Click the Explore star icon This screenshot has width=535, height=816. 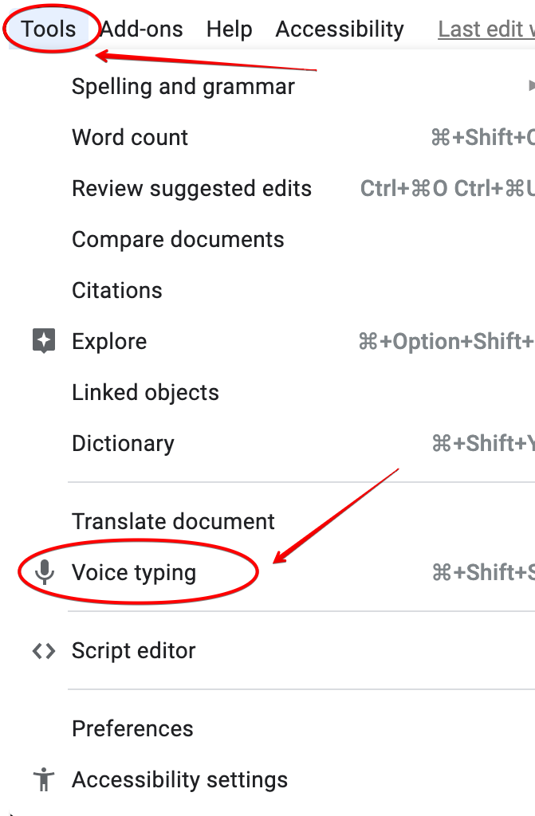[x=44, y=341]
